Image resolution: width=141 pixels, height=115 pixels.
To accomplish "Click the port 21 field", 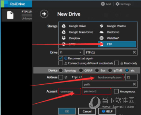I will 131,77.
